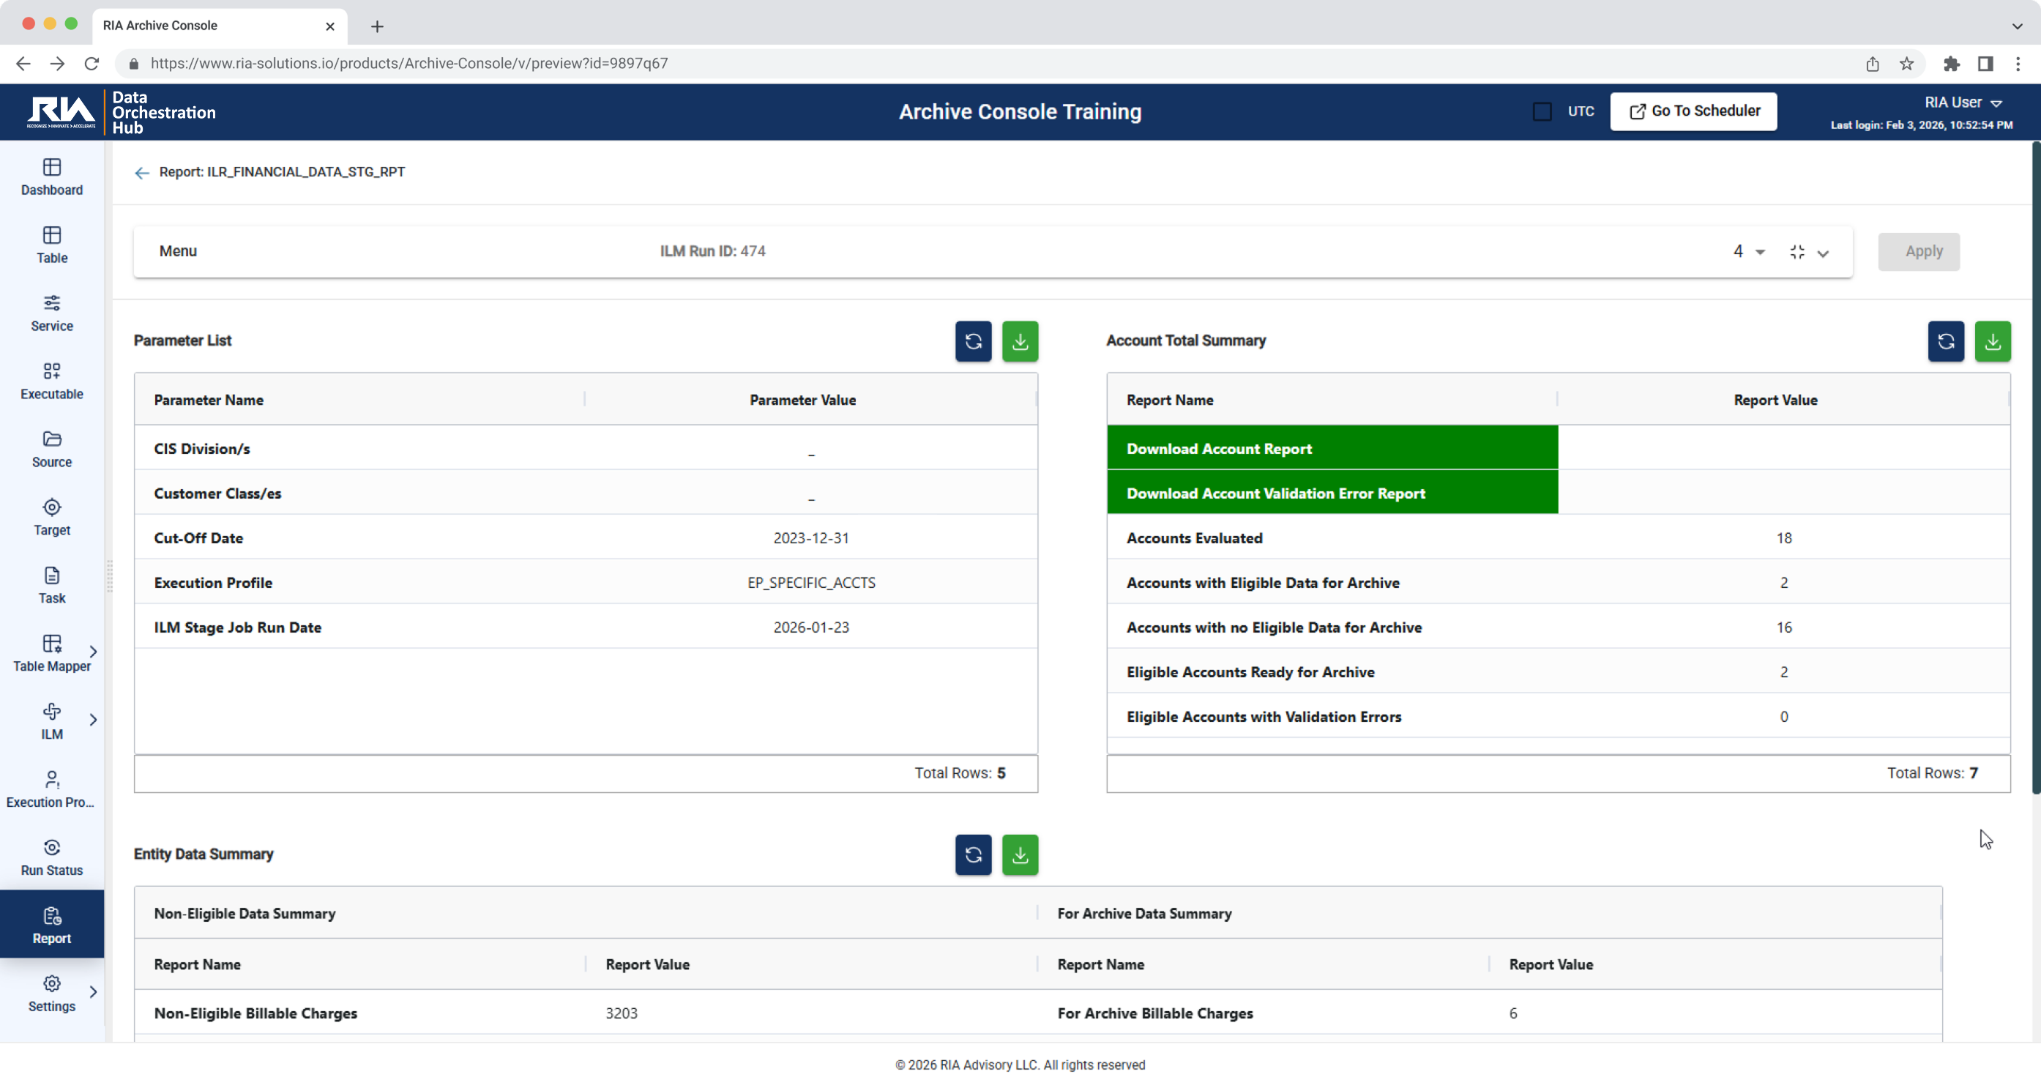The height and width of the screenshot is (1088, 2041).
Task: Open the browser tab list chevron
Action: click(x=2016, y=26)
